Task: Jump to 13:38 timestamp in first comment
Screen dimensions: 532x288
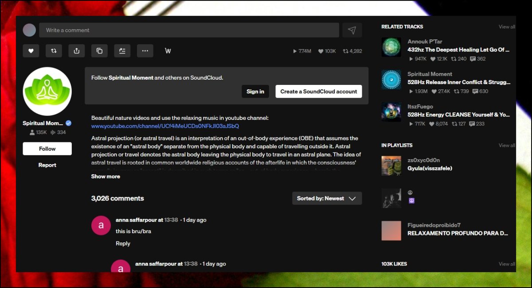Action: click(x=171, y=220)
